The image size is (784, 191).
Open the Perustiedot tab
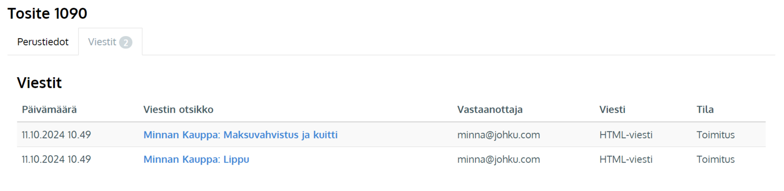tap(43, 42)
